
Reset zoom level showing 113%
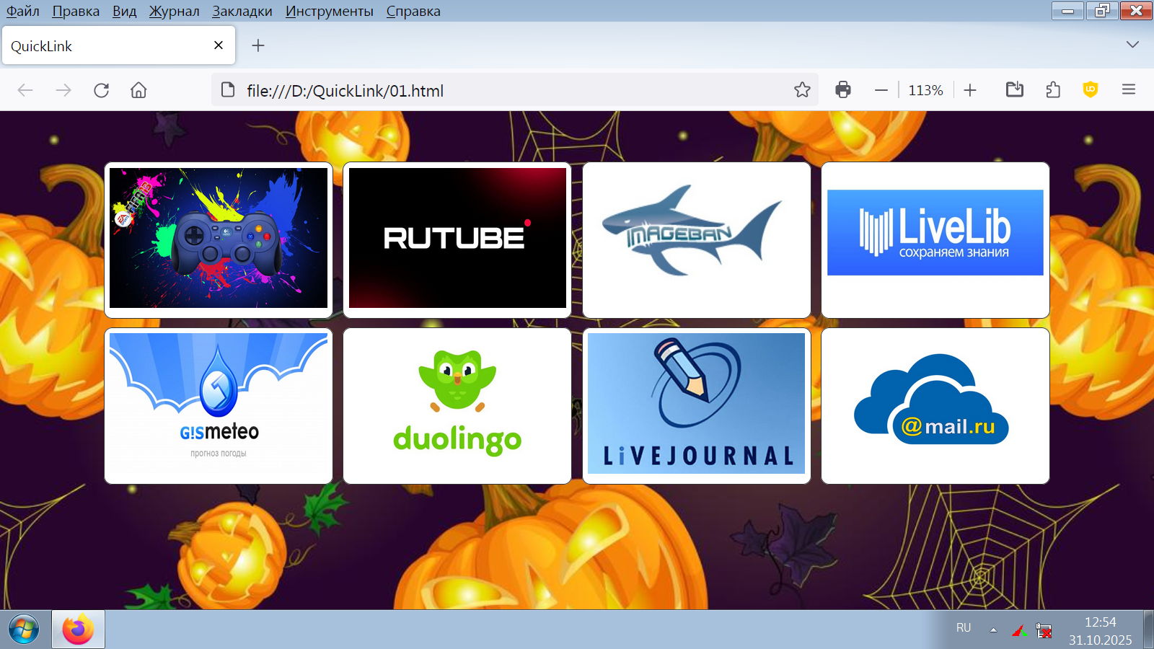point(925,90)
